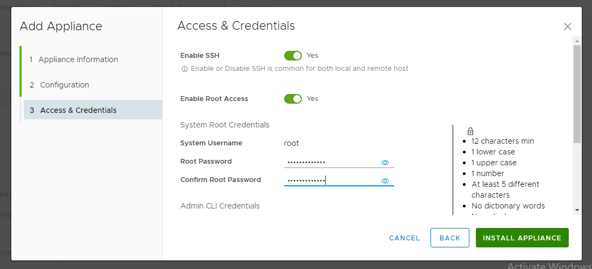
Task: Click the Access & Credentials dialog title
Action: click(x=236, y=26)
